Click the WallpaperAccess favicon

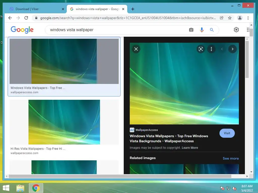[132, 130]
